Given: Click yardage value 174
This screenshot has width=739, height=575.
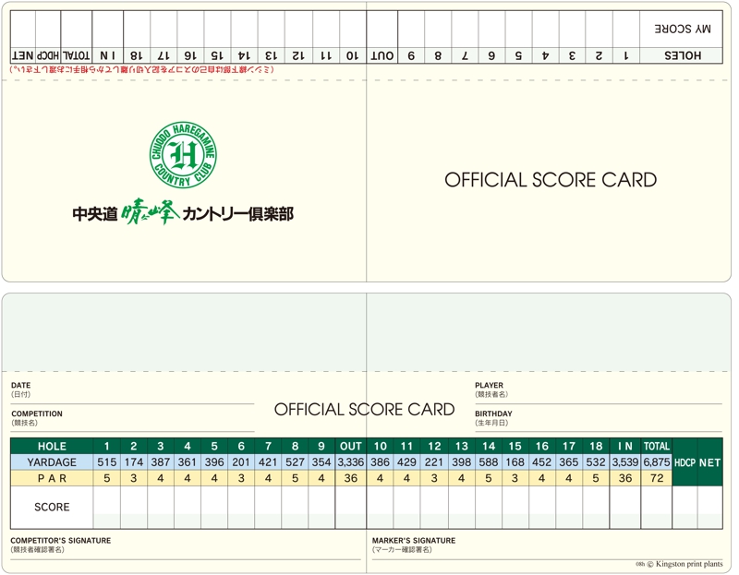Looking at the screenshot, I should point(134,462).
